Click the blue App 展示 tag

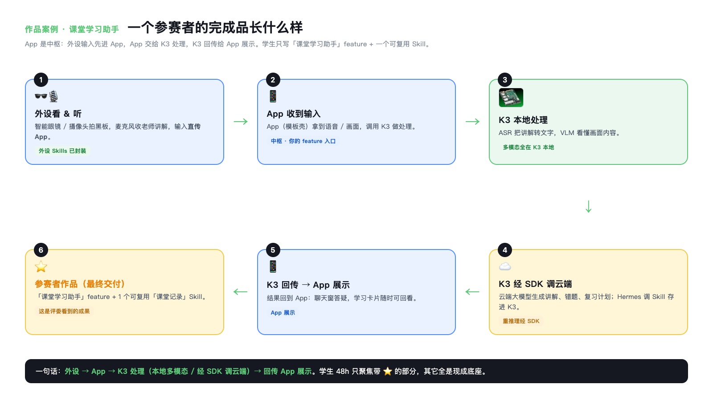click(283, 313)
